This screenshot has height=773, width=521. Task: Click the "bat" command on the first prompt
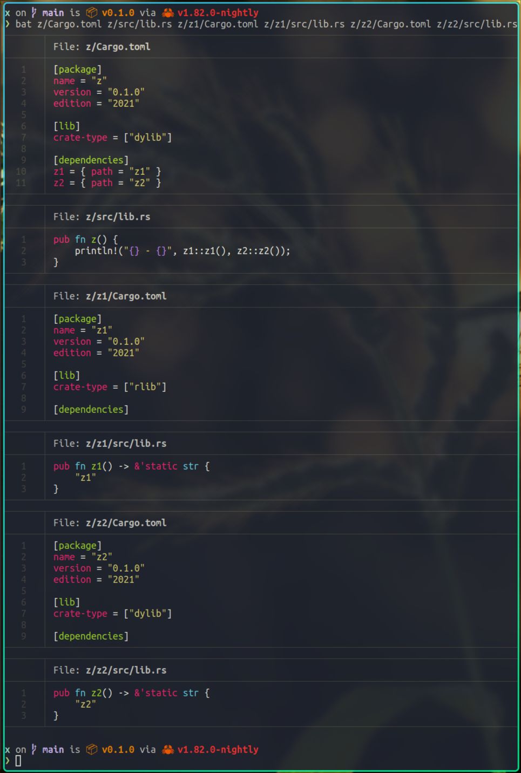click(23, 24)
